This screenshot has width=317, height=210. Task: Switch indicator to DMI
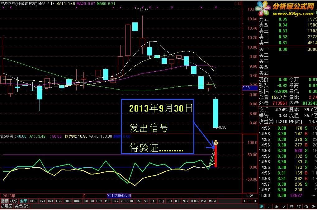42,201
